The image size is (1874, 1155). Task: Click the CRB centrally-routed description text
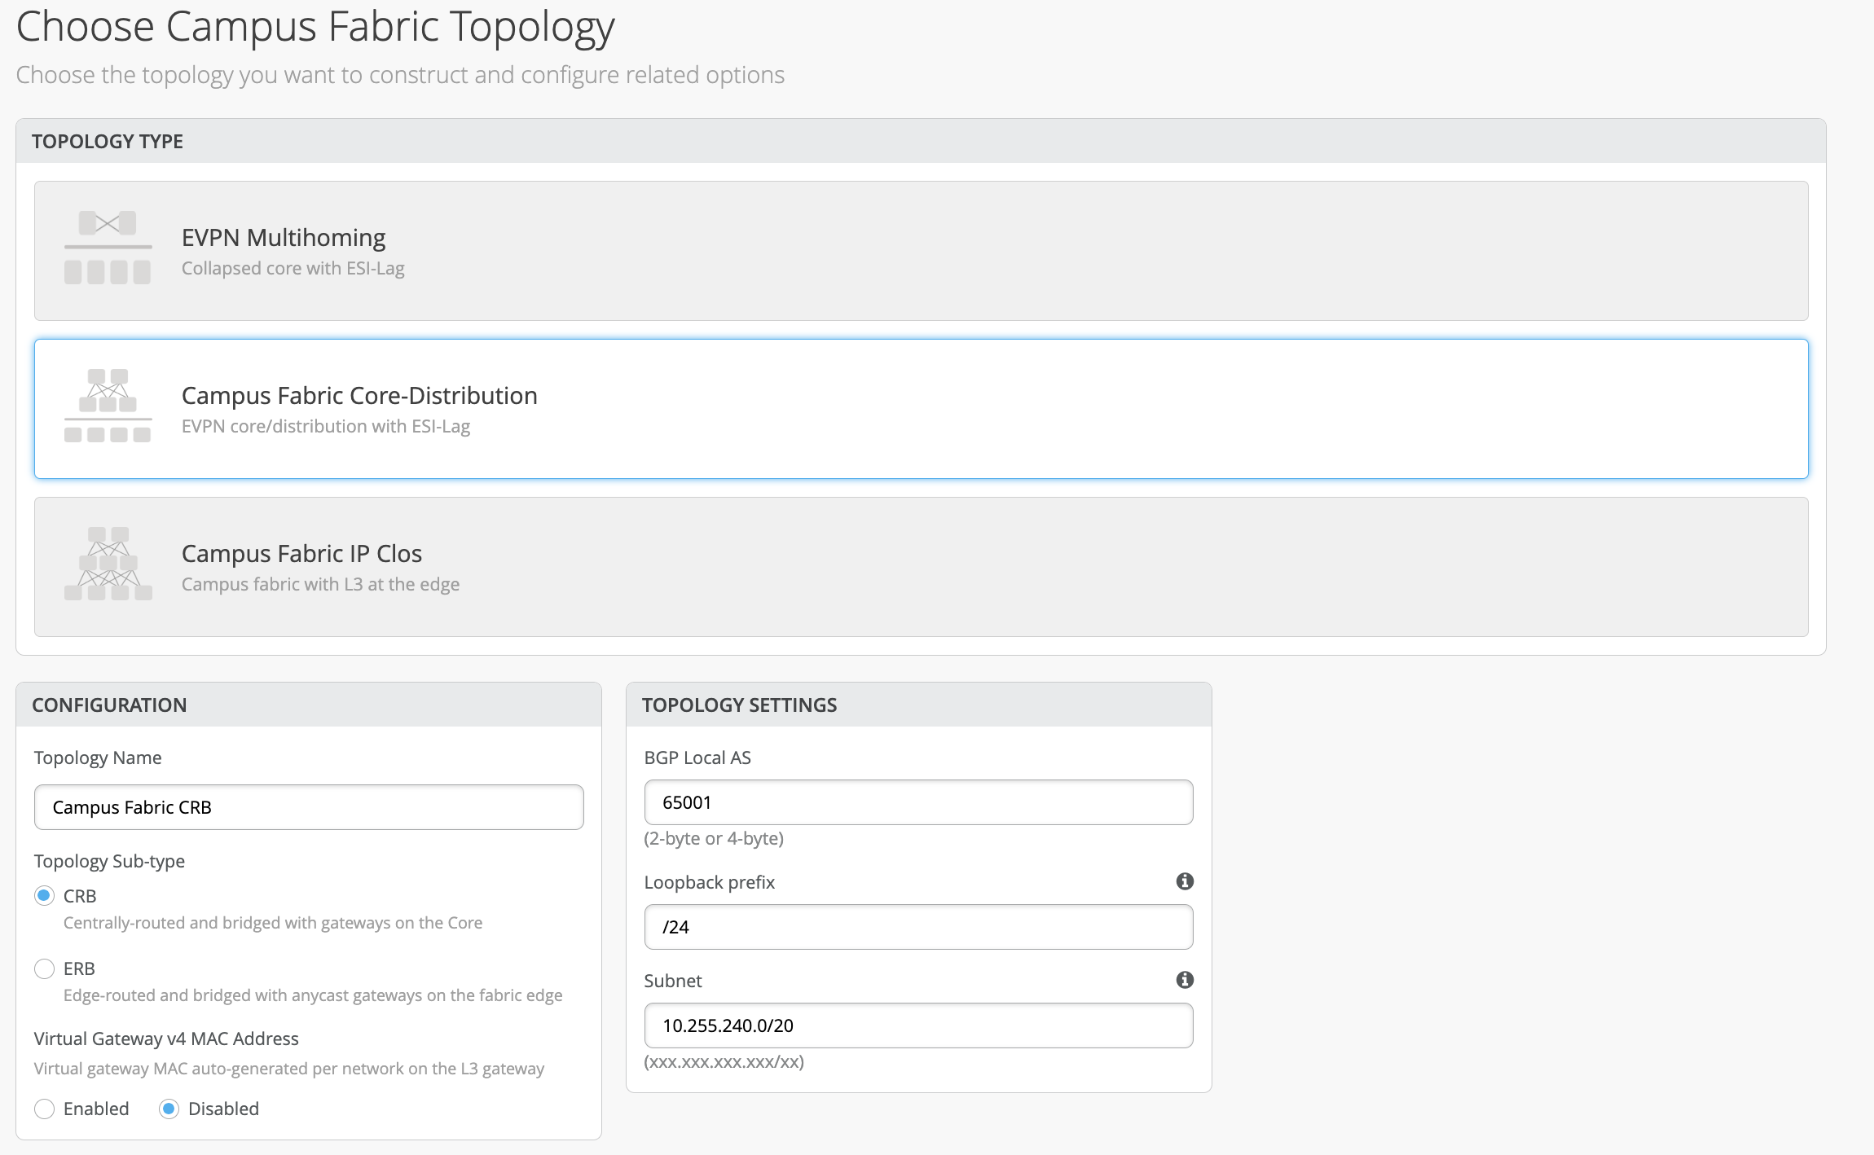(x=273, y=923)
